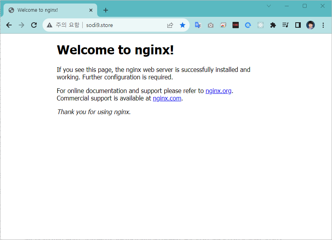Open React Developer Tools extension
Screen dimensions: 332x240
click(x=260, y=25)
